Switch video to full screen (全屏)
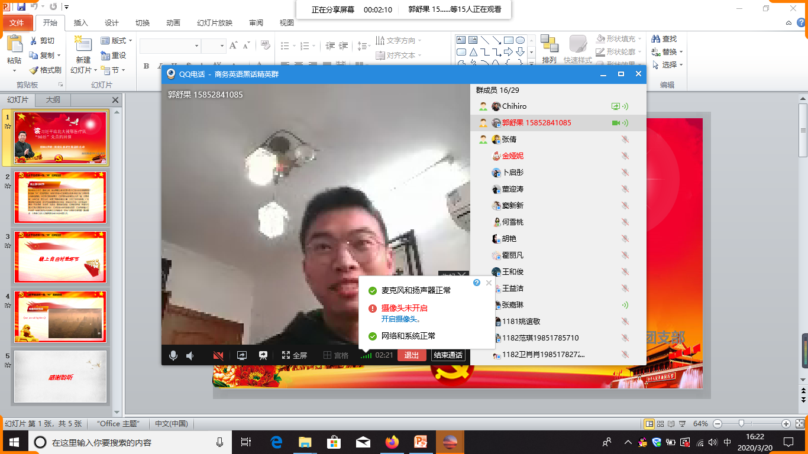 click(x=295, y=355)
